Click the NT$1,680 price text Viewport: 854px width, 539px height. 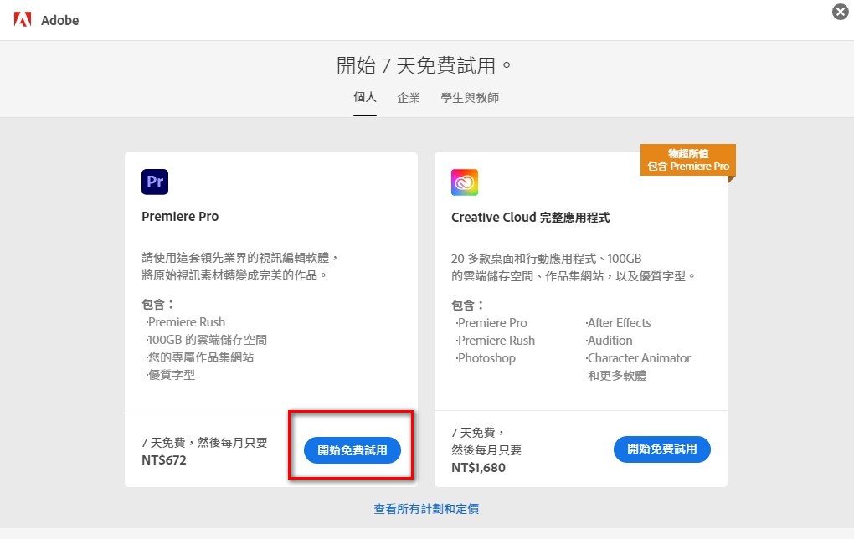478,468
